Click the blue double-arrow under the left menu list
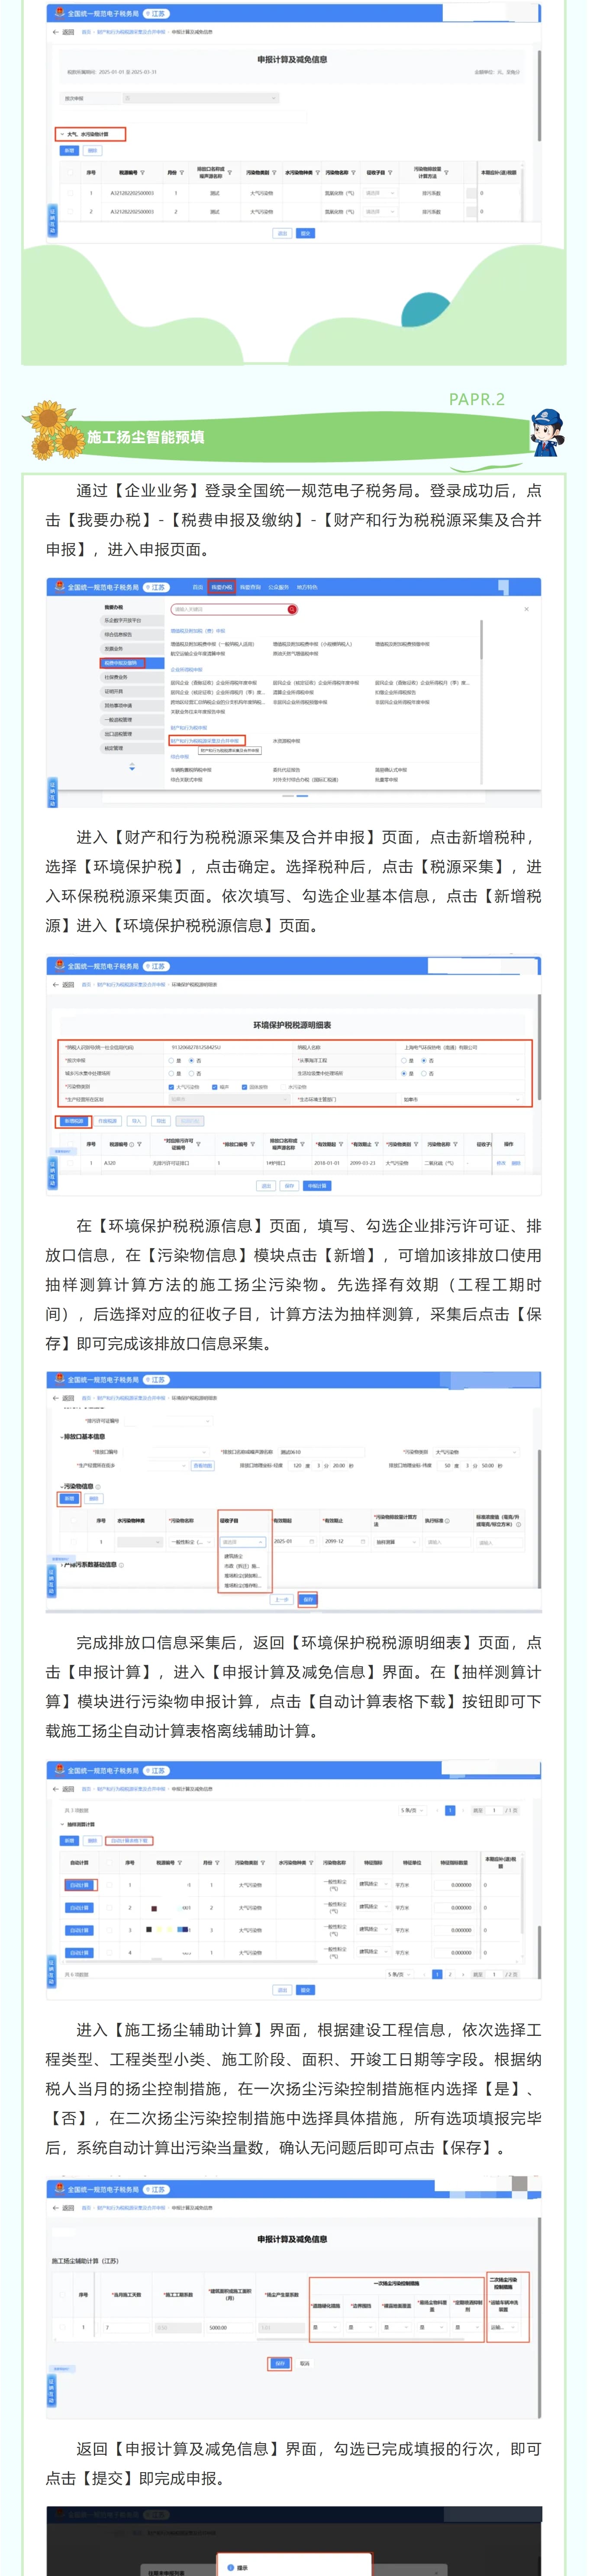Viewport: 590px width, 2576px height. (x=132, y=767)
